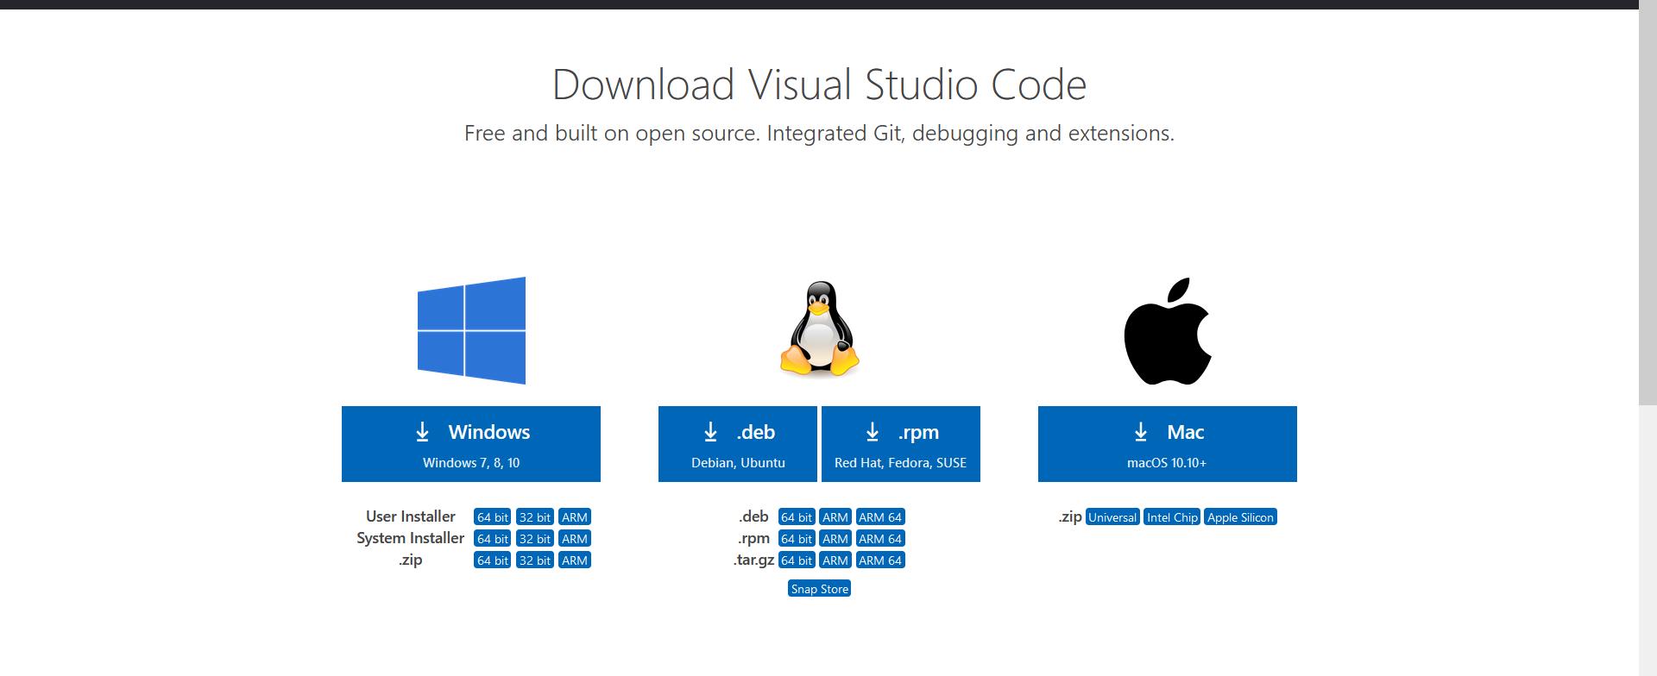
Task: Select System Installer ARM
Action: pyautogui.click(x=575, y=539)
